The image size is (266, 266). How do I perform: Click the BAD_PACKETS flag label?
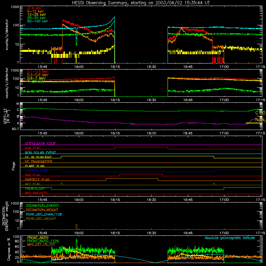click(x=36, y=193)
